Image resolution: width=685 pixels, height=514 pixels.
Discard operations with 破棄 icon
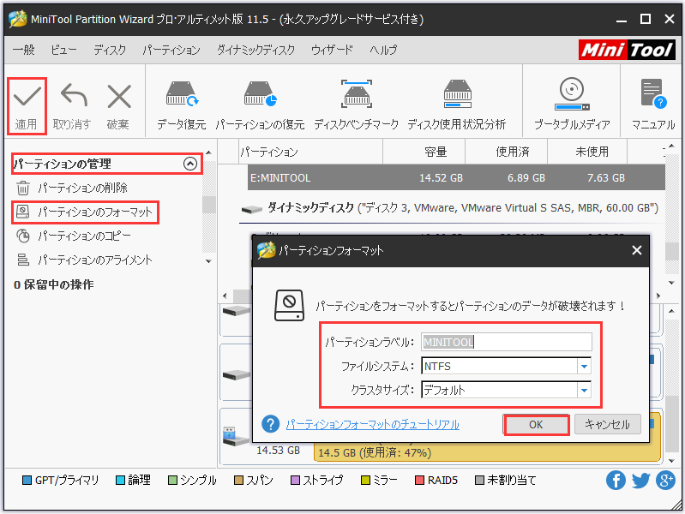118,106
